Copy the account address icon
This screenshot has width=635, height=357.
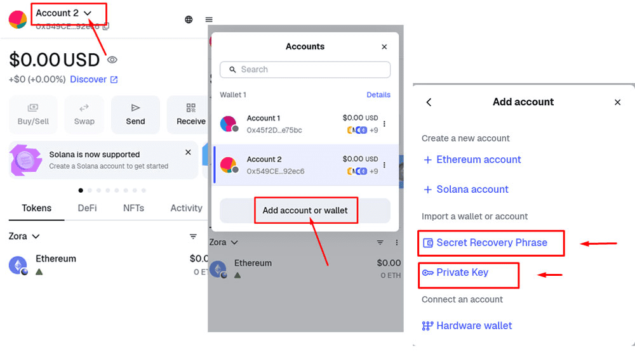[x=106, y=27]
